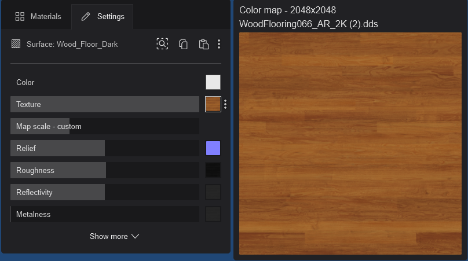
Task: Click the surface picker search icon
Action: 162,44
